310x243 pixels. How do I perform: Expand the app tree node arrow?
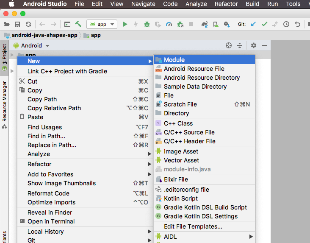[x=12, y=54]
